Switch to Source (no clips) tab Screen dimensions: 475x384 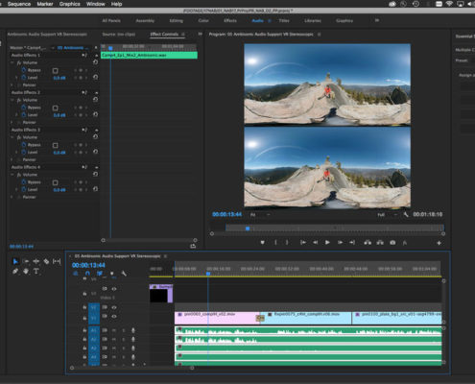coord(119,34)
